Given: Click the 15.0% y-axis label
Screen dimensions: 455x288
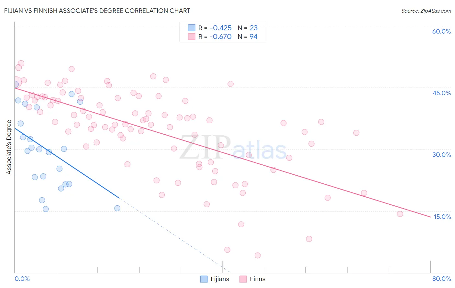Looking at the screenshot, I should point(442,217).
